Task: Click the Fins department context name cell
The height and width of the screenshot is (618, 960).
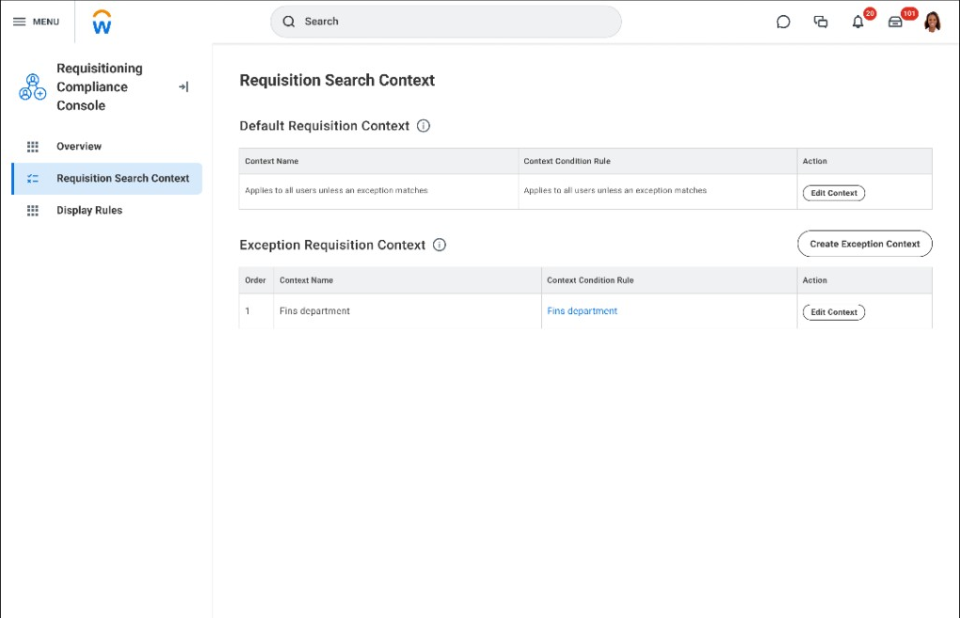Action: pos(408,310)
